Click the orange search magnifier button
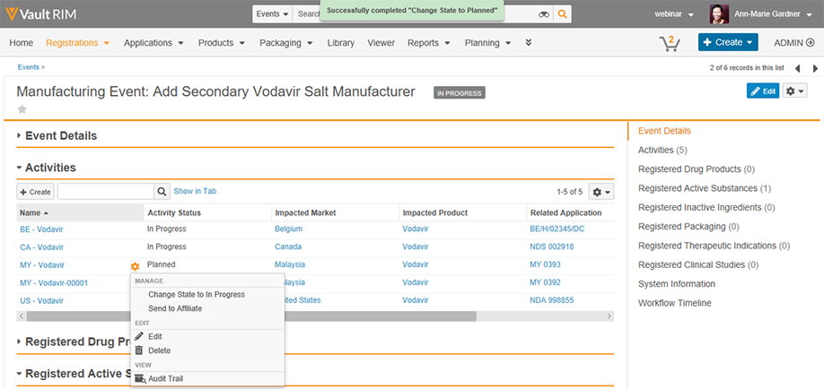 (562, 14)
